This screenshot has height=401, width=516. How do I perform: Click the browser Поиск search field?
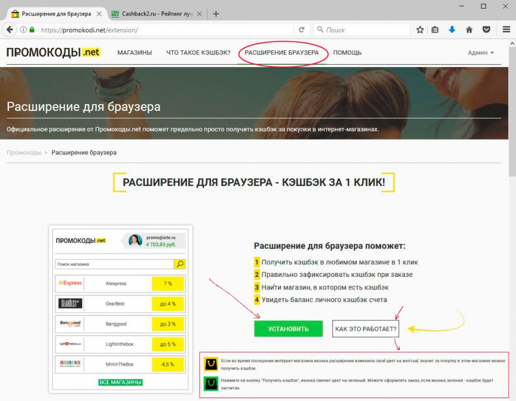(x=364, y=30)
